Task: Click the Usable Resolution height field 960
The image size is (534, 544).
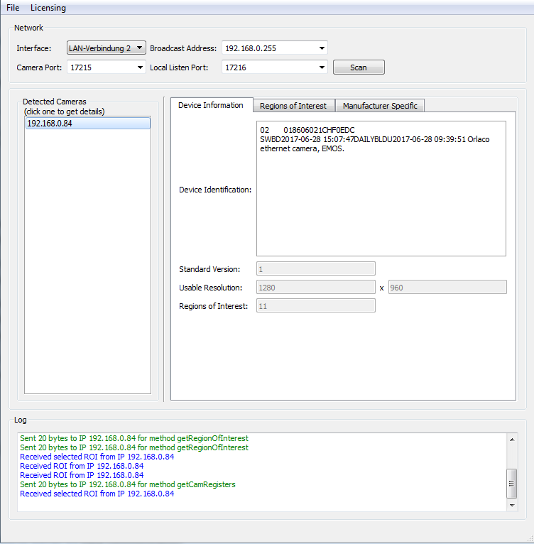Action: (x=447, y=288)
